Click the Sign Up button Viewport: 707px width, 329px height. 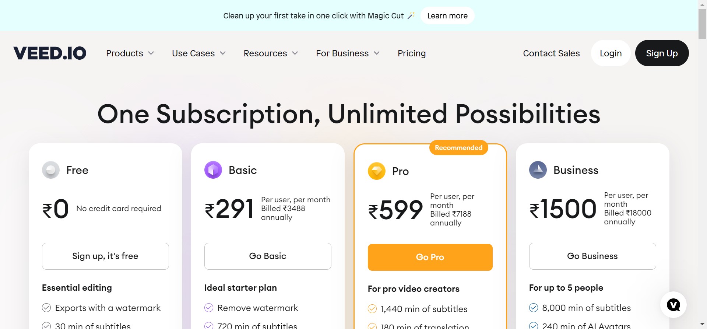coord(662,53)
